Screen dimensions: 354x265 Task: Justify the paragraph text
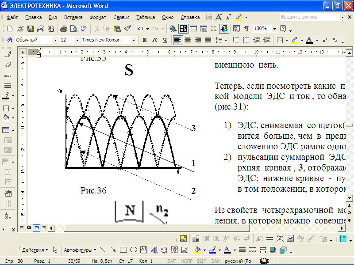click(208, 40)
